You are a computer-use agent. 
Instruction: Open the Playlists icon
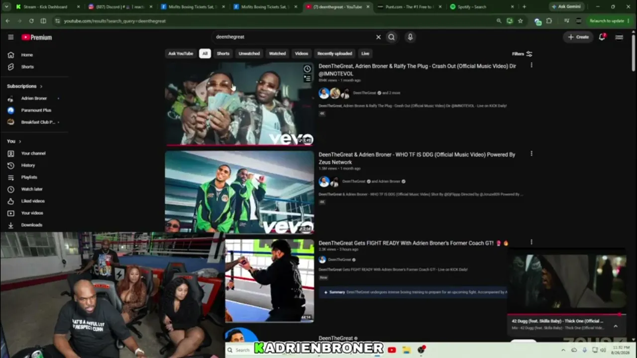point(11,177)
